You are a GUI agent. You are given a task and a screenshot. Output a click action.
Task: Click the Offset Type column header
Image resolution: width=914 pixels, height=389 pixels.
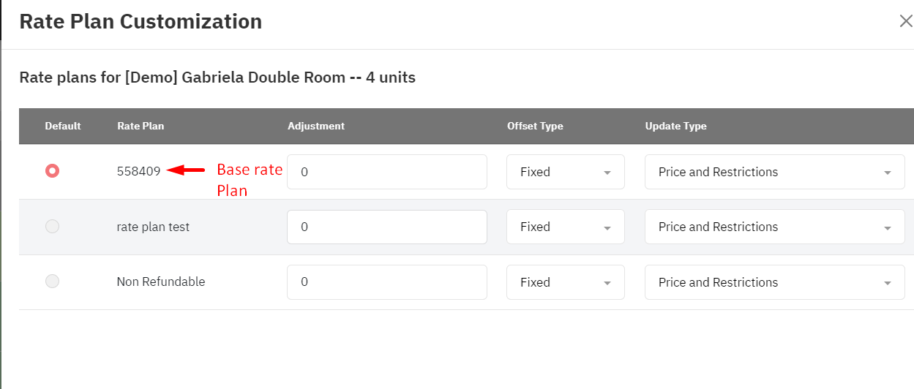pyautogui.click(x=535, y=126)
